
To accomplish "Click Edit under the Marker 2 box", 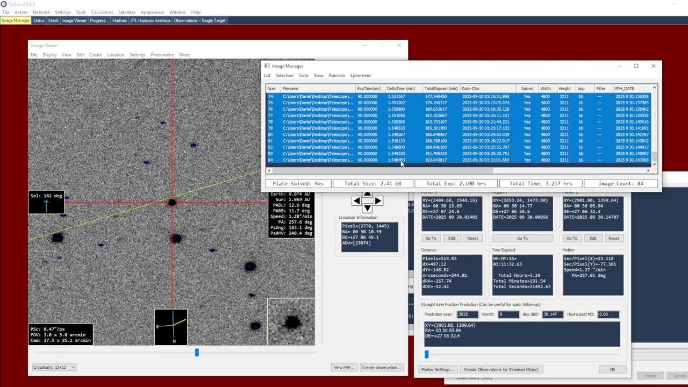I will pos(593,238).
